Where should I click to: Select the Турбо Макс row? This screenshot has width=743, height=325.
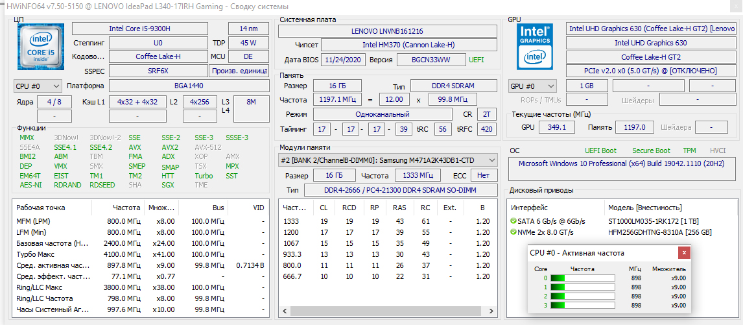point(141,254)
